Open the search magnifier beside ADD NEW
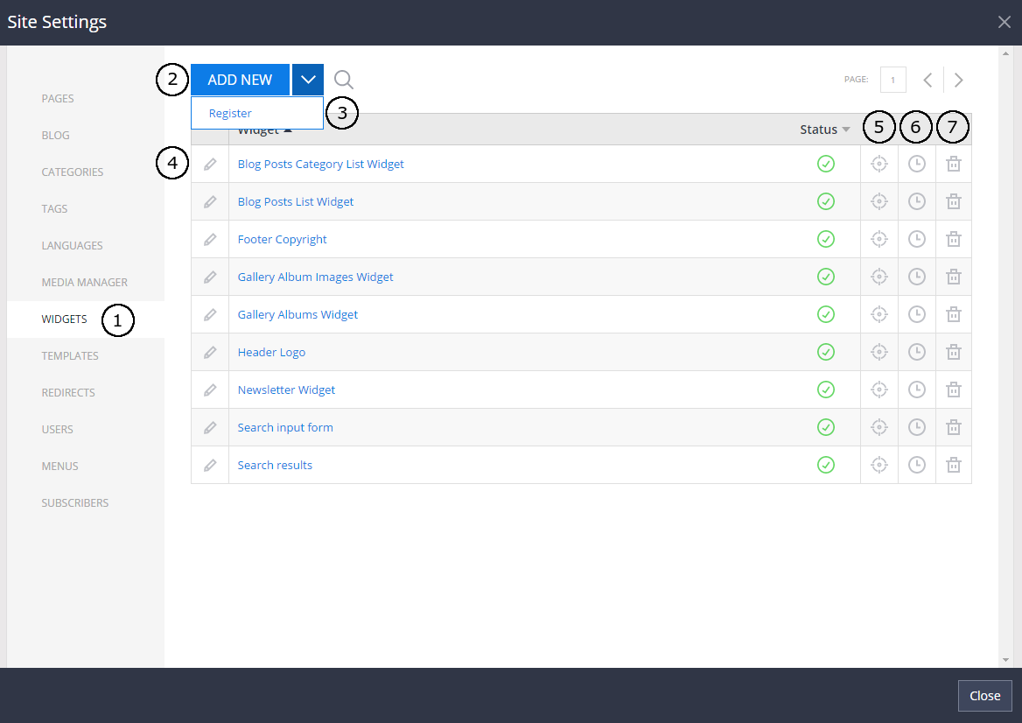Image resolution: width=1022 pixels, height=723 pixels. click(343, 80)
